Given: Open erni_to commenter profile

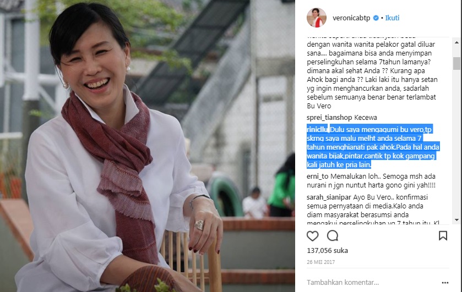Looking at the screenshot, I should [x=317, y=177].
